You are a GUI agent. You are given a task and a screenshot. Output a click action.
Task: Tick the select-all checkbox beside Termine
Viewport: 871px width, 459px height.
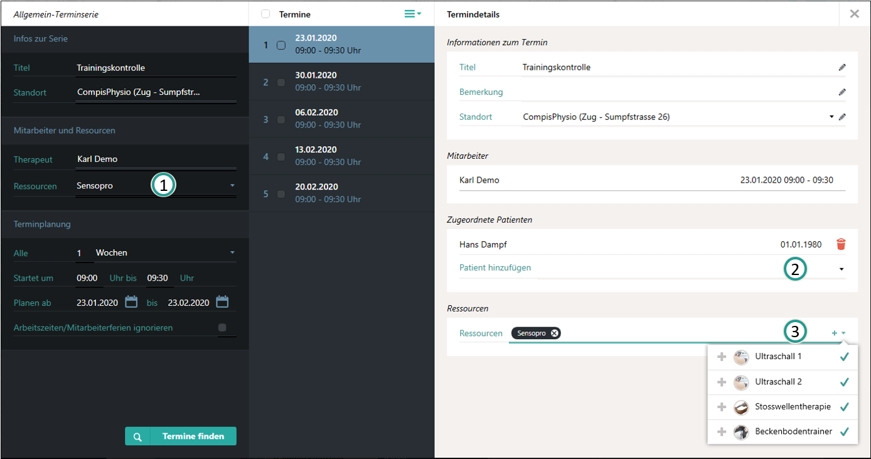click(x=265, y=14)
